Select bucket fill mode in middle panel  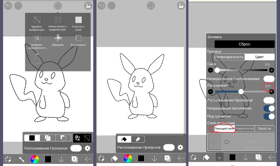point(124,139)
